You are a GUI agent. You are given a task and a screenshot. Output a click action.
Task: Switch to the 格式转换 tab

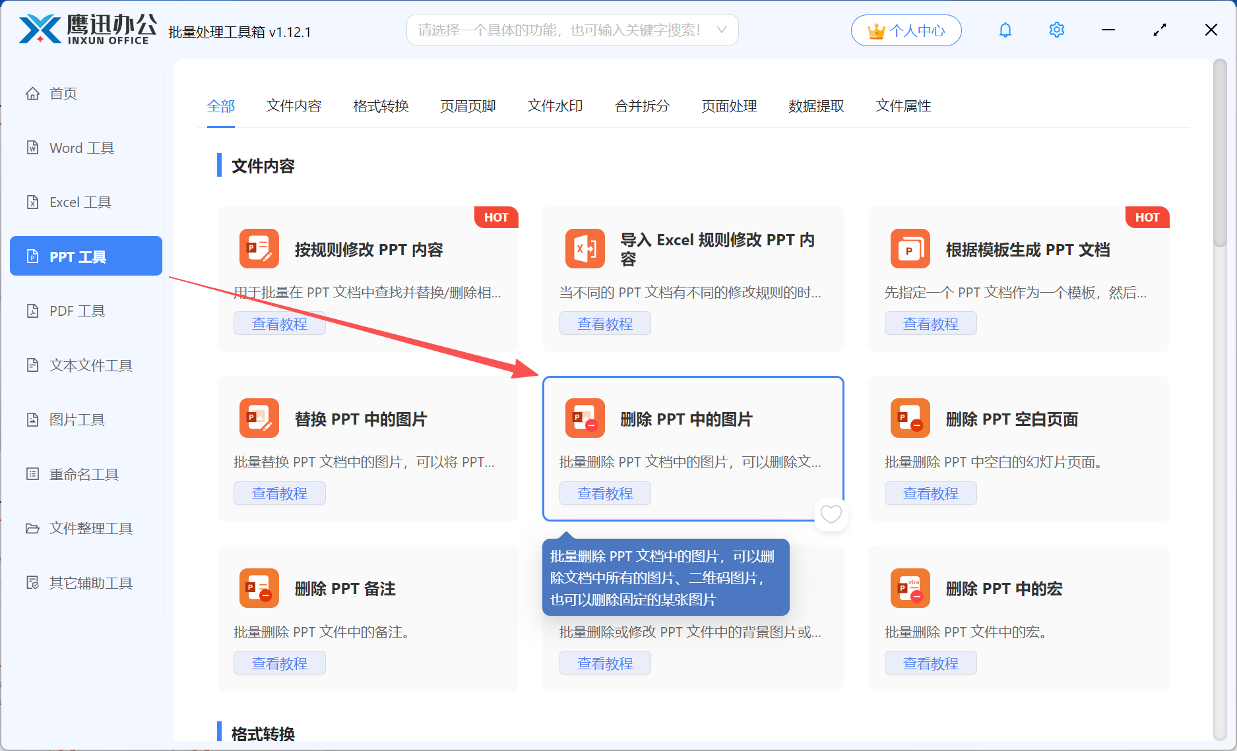pos(380,106)
